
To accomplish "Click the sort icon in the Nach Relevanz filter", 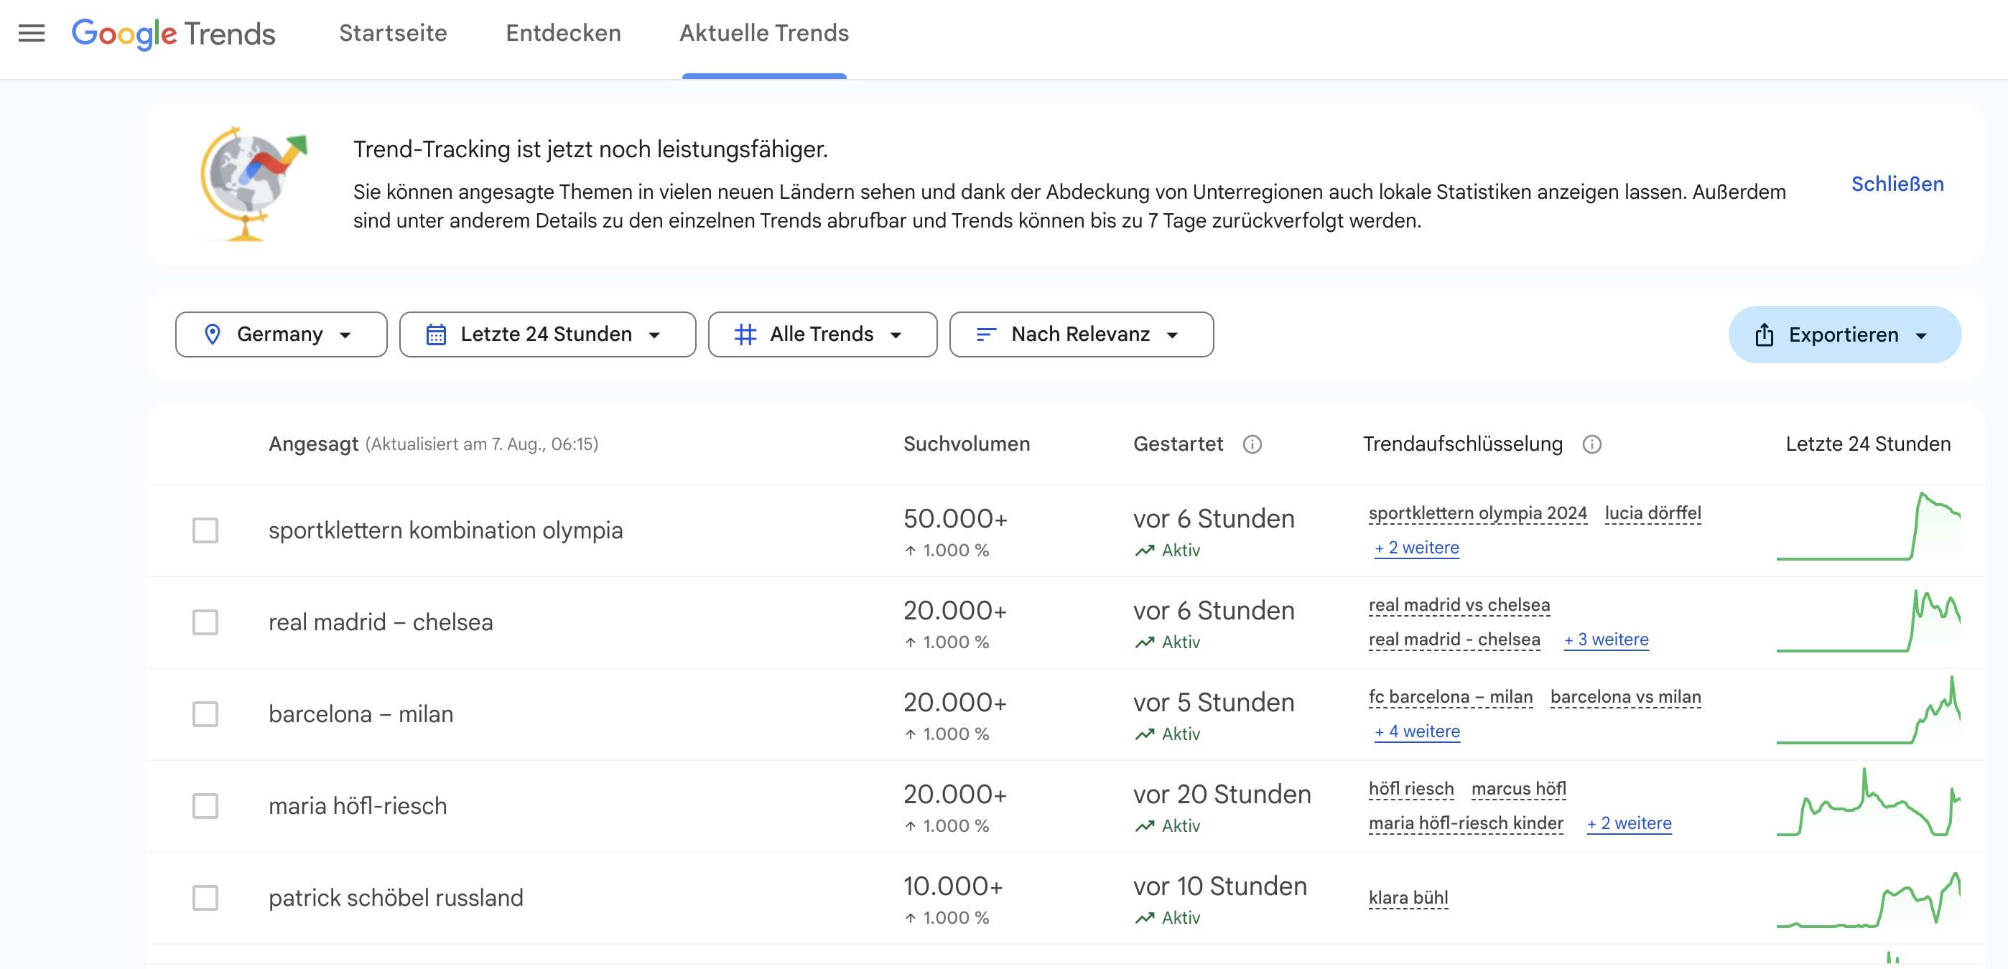I will [x=985, y=334].
